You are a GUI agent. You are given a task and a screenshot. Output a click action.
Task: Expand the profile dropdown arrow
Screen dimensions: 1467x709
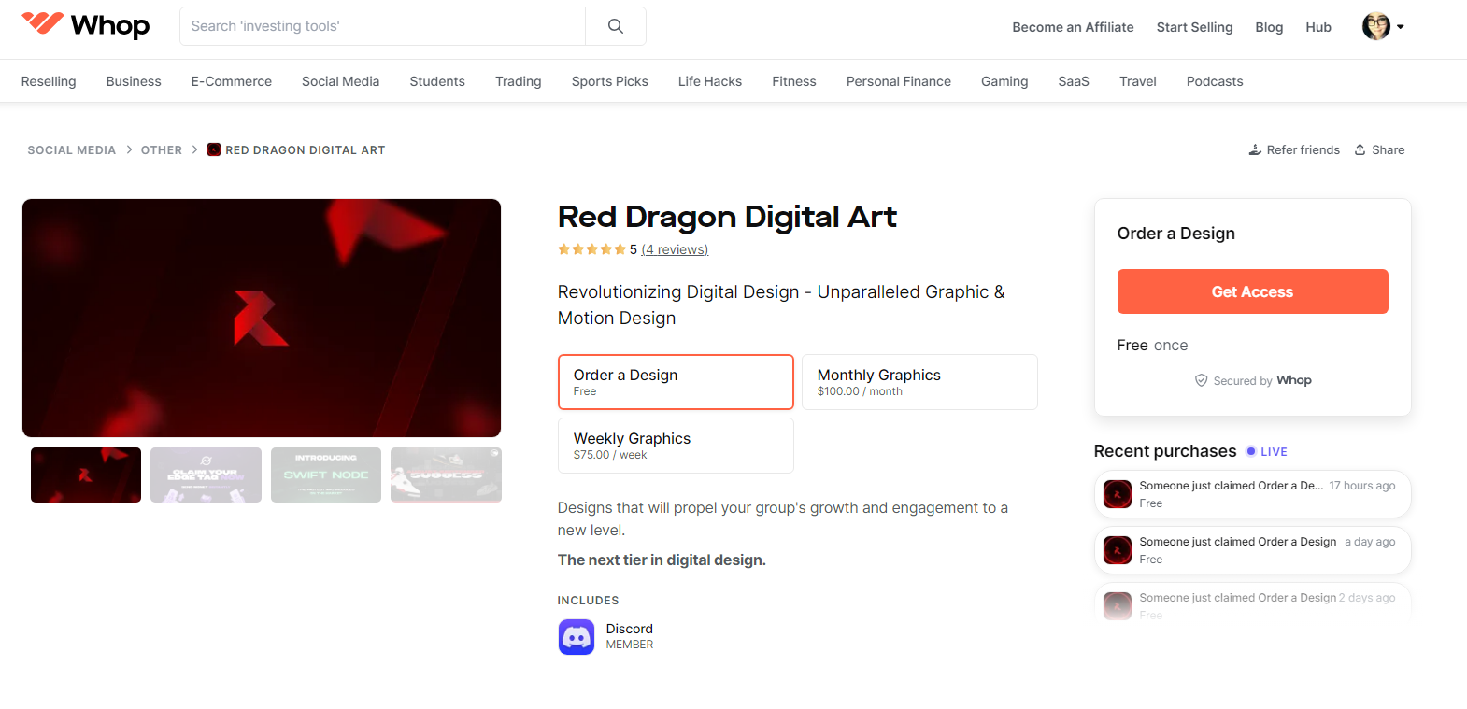point(1401,27)
